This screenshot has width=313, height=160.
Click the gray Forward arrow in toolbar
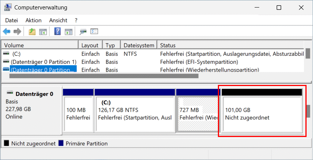(17, 32)
